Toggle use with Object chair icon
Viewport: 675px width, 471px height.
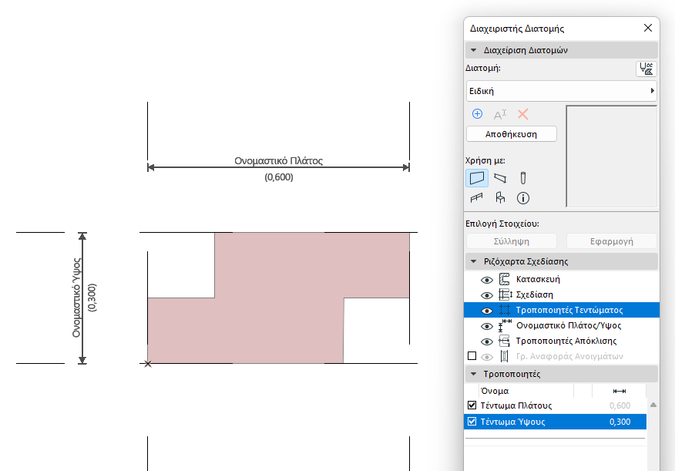pyautogui.click(x=500, y=197)
